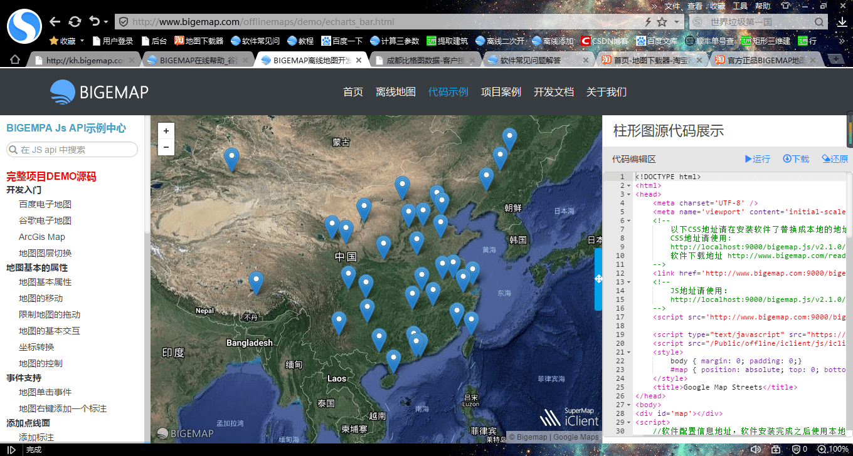853x456 pixels.
Task: Open the browser home page icon
Action: pyautogui.click(x=15, y=60)
